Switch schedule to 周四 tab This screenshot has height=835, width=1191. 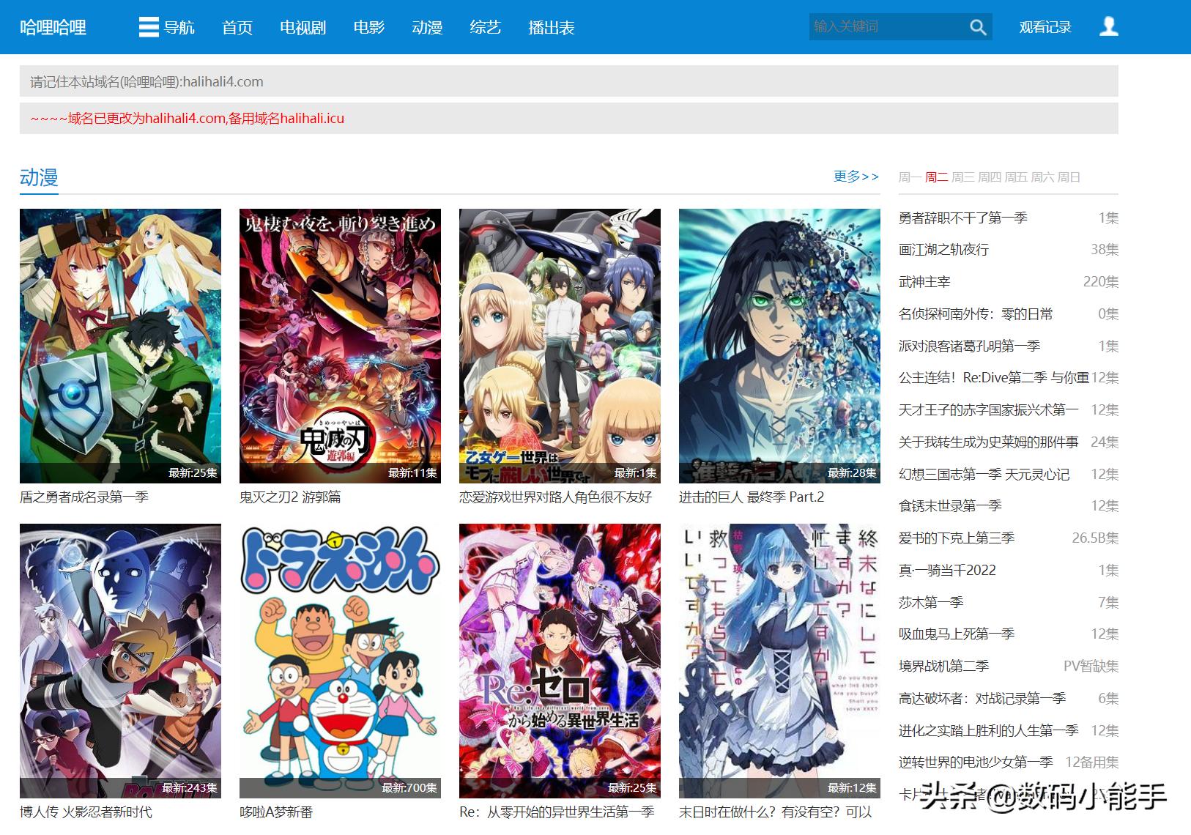click(989, 177)
